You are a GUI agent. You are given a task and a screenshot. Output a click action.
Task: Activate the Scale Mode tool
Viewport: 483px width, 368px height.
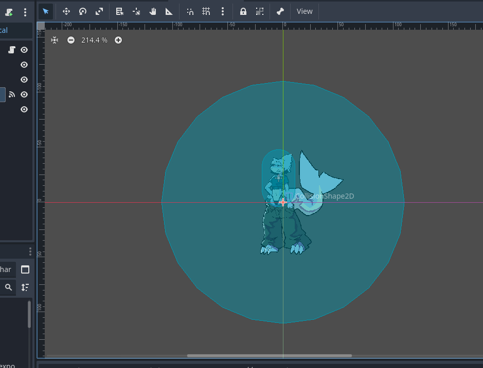coord(99,11)
